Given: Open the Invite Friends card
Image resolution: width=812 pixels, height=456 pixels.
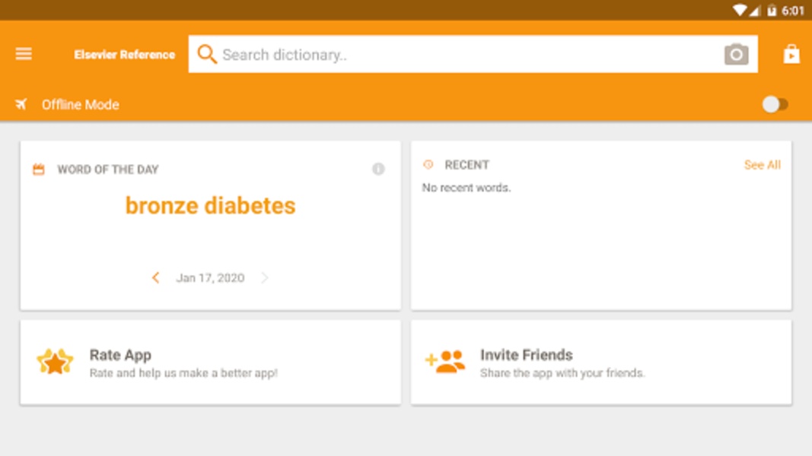Looking at the screenshot, I should coord(601,363).
